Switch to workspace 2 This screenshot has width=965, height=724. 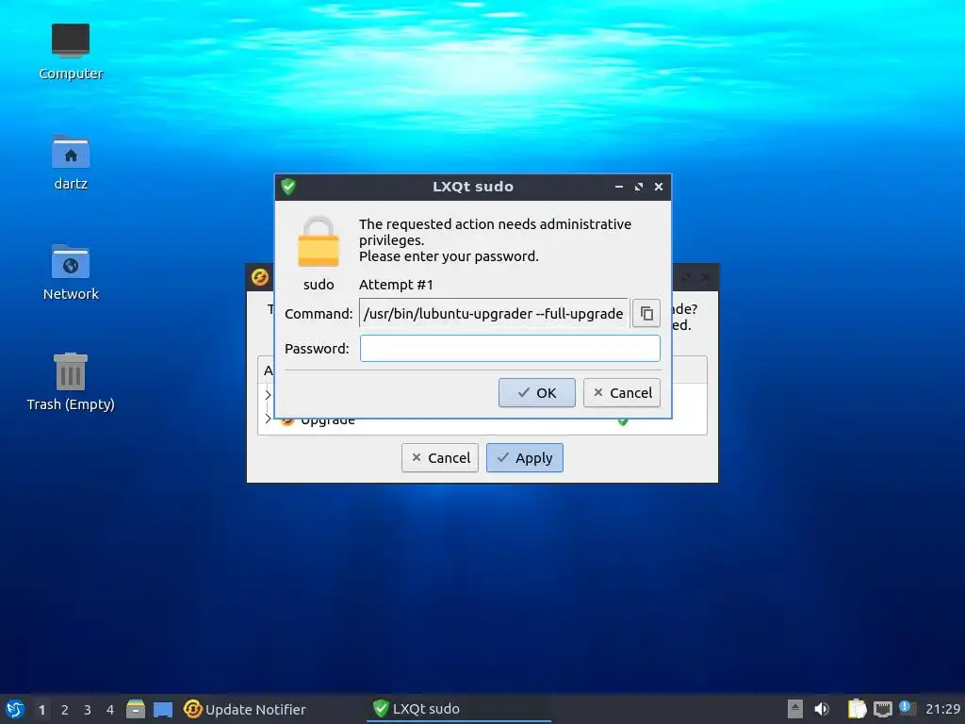(x=65, y=710)
